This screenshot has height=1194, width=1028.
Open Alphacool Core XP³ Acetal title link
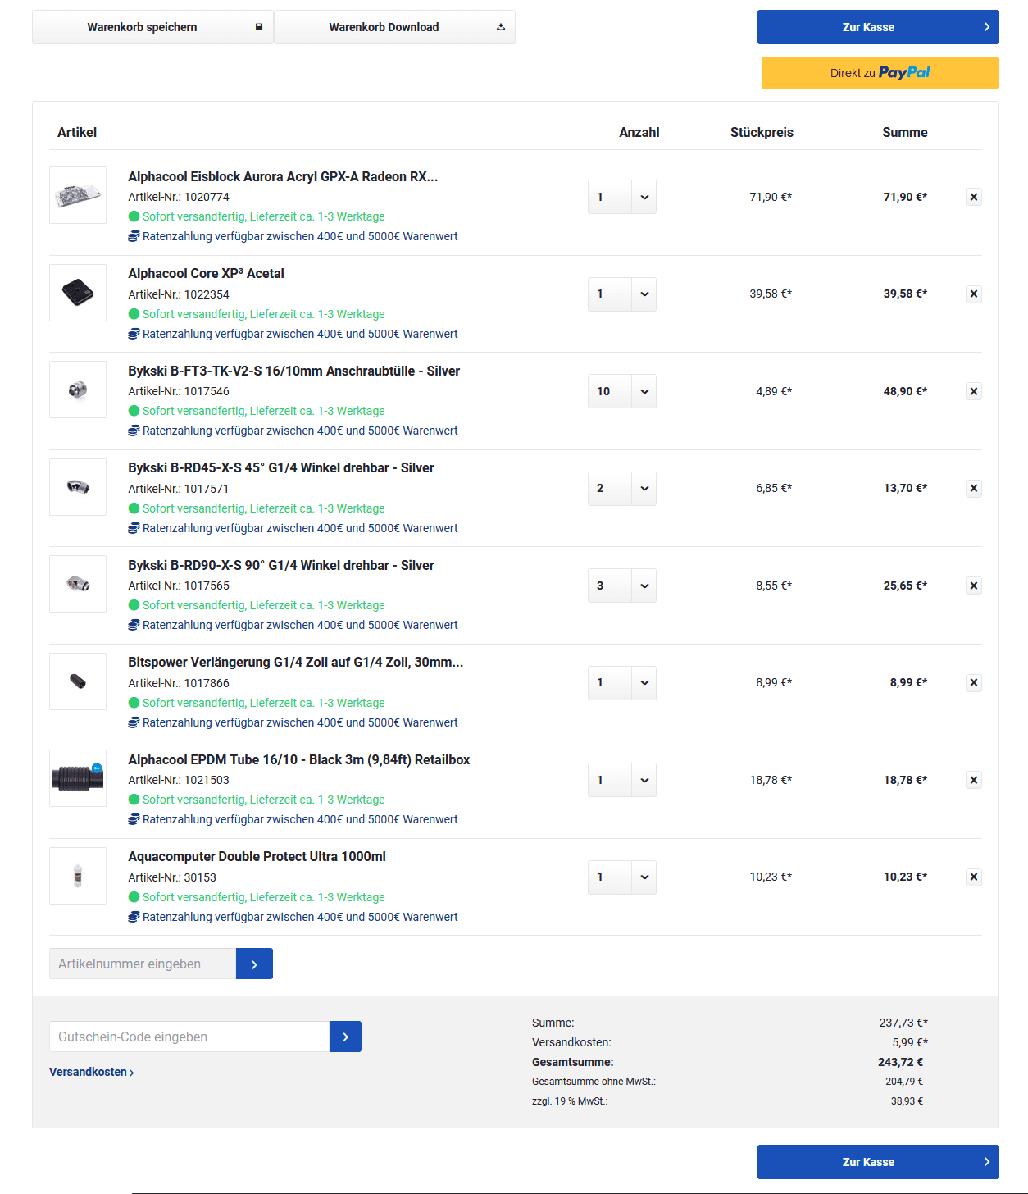pyautogui.click(x=206, y=273)
